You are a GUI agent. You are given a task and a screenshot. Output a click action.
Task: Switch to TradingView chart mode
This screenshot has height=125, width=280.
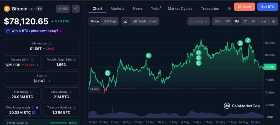[x=145, y=21]
